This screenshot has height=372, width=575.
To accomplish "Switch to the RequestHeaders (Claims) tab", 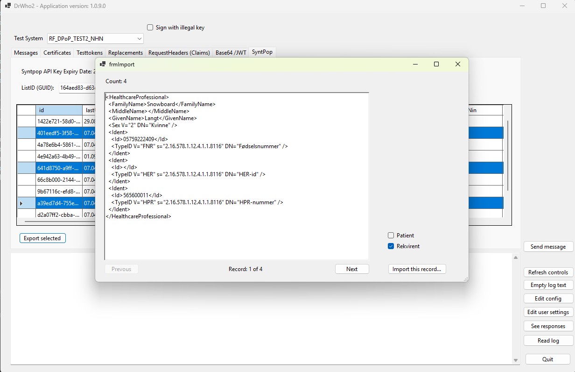I will pyautogui.click(x=179, y=52).
